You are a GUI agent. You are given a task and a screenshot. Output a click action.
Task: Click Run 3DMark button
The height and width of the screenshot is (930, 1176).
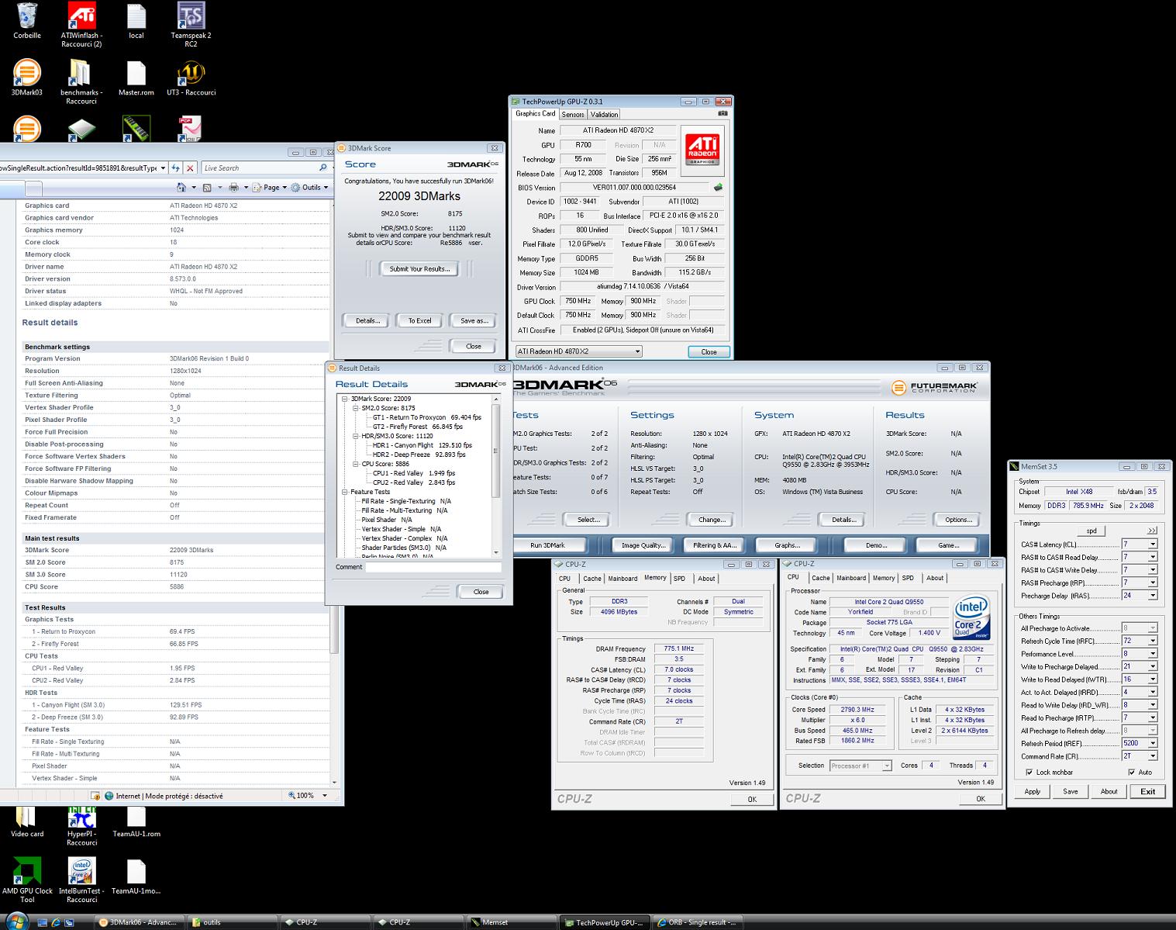pyautogui.click(x=547, y=545)
